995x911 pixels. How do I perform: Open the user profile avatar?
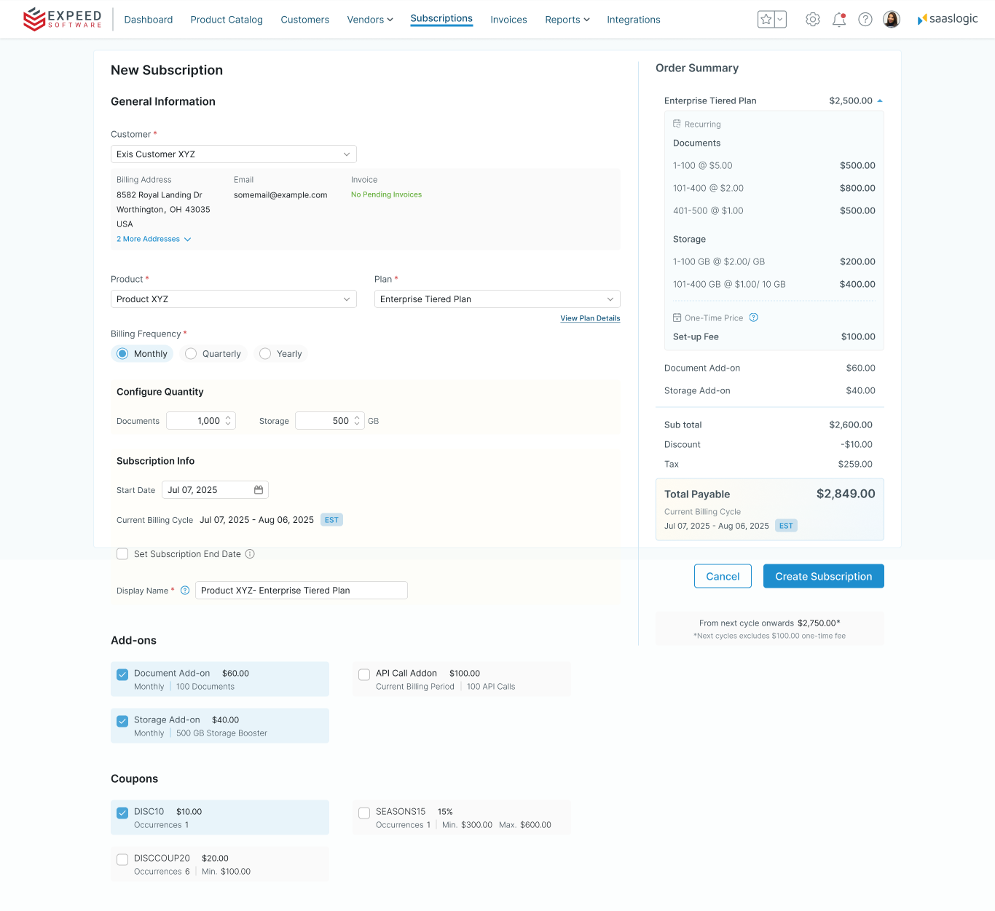tap(892, 20)
